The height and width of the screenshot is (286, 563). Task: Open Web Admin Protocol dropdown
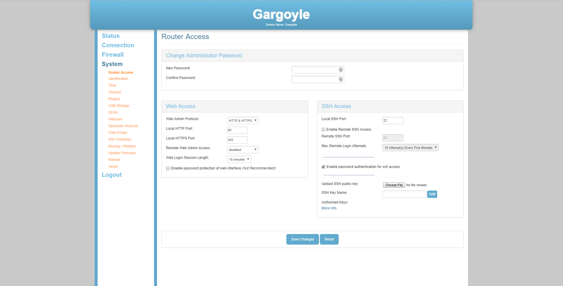click(242, 121)
